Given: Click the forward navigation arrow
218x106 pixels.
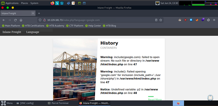Looking at the screenshot, I should tap(10, 20).
